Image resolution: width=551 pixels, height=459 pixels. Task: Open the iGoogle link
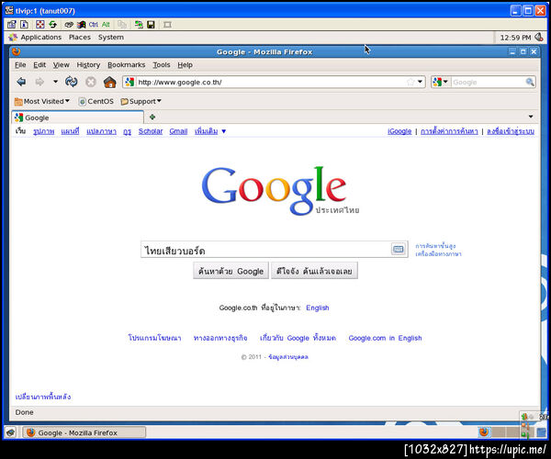click(399, 131)
